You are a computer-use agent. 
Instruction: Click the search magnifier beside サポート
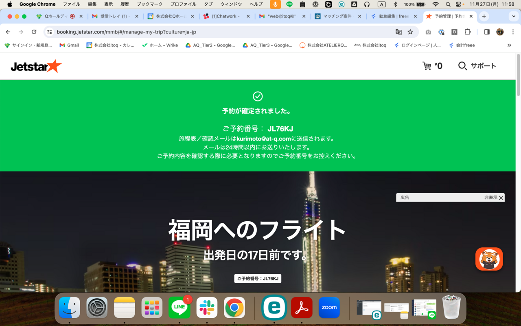(x=462, y=66)
